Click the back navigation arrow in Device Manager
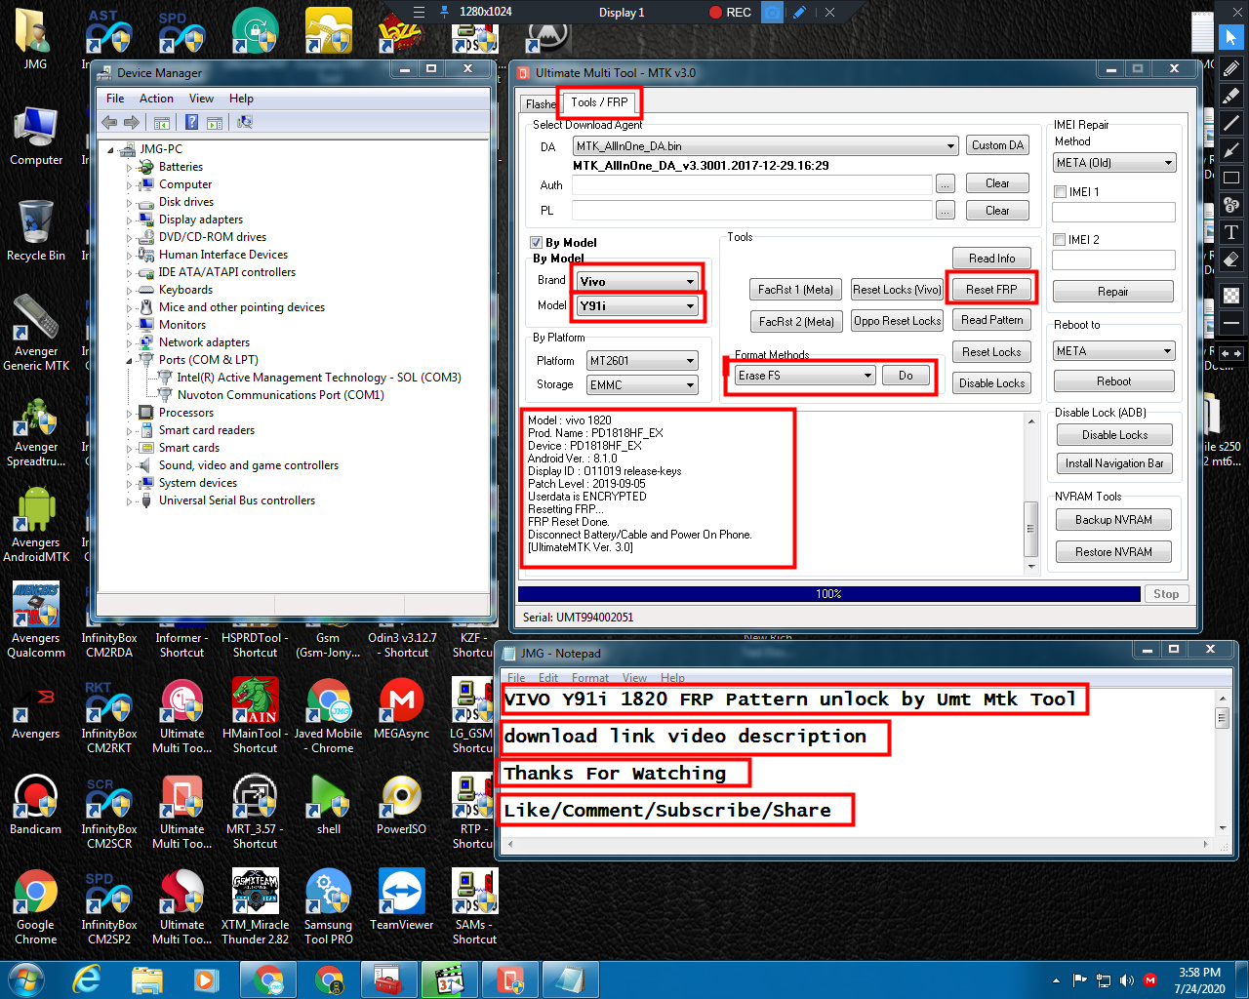Viewport: 1249px width, 999px height. 108,122
